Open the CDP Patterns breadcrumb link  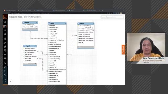tap(30, 17)
